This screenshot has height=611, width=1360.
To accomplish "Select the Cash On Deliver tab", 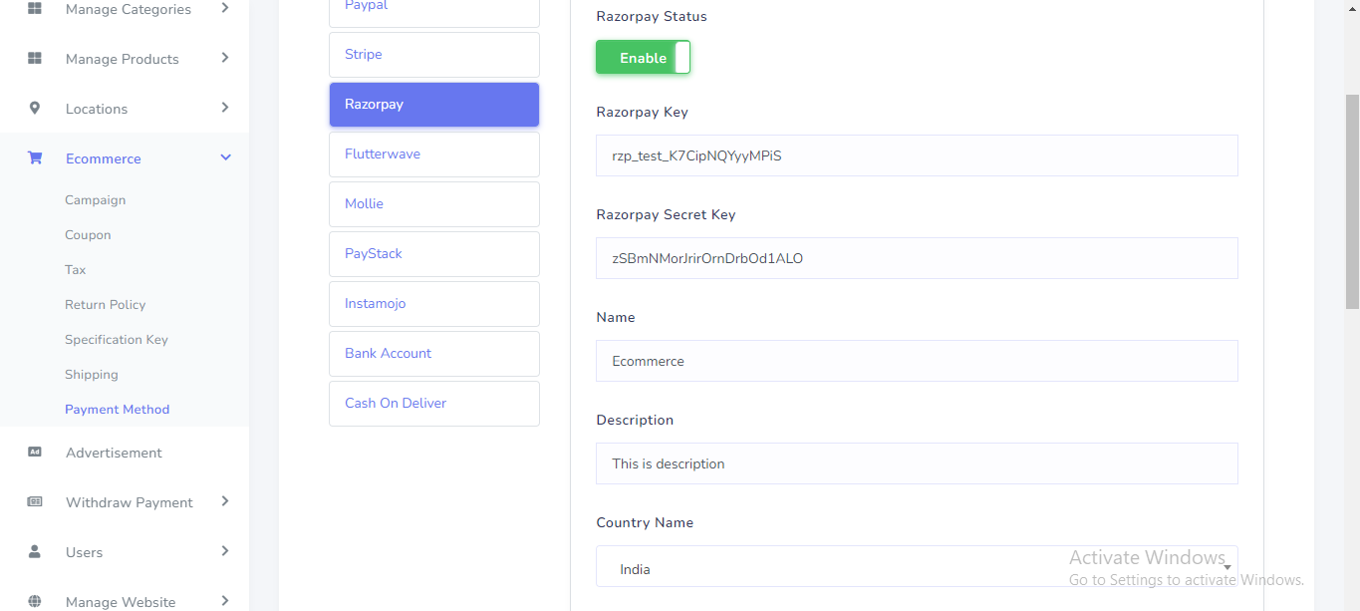I will click(433, 404).
